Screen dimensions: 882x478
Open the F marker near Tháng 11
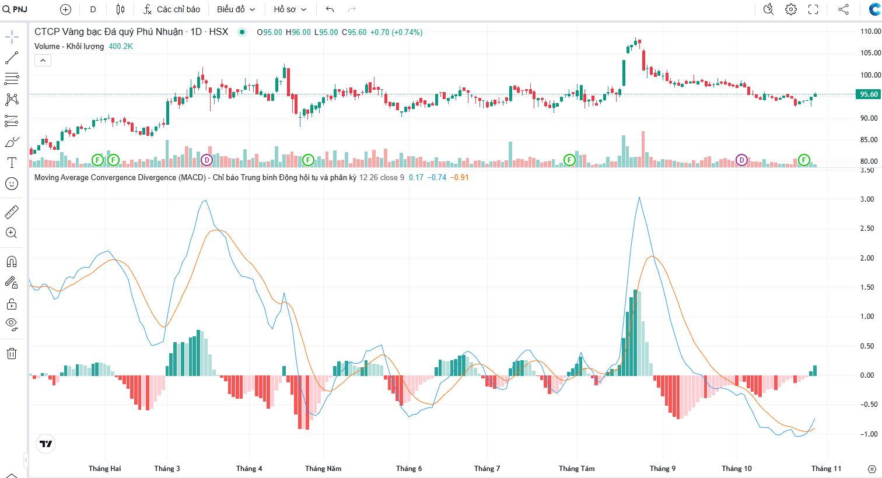click(804, 160)
